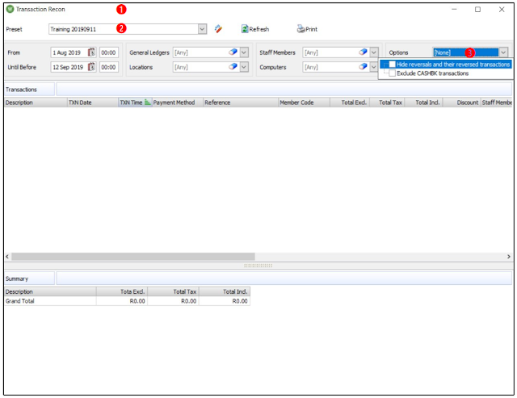
Task: Click the scroll right arrow
Action: click(x=509, y=257)
